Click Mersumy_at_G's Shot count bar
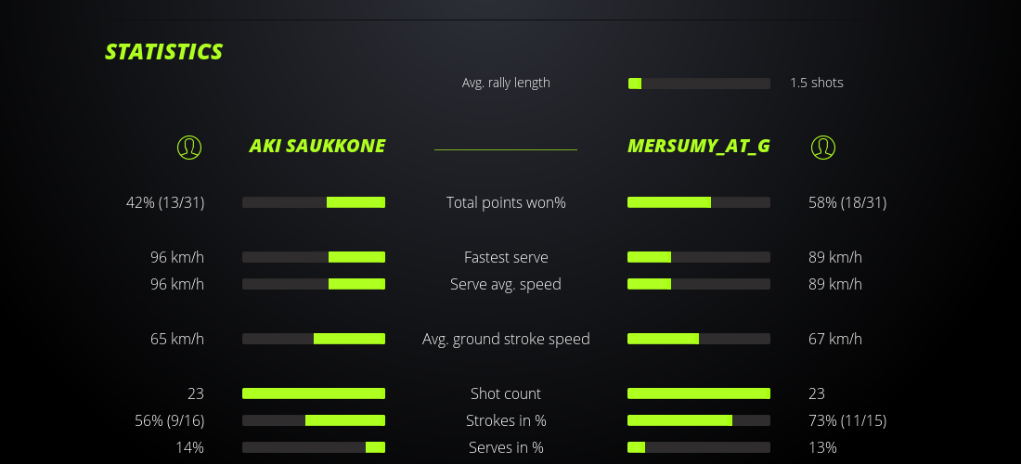This screenshot has height=464, width=1021. (699, 393)
